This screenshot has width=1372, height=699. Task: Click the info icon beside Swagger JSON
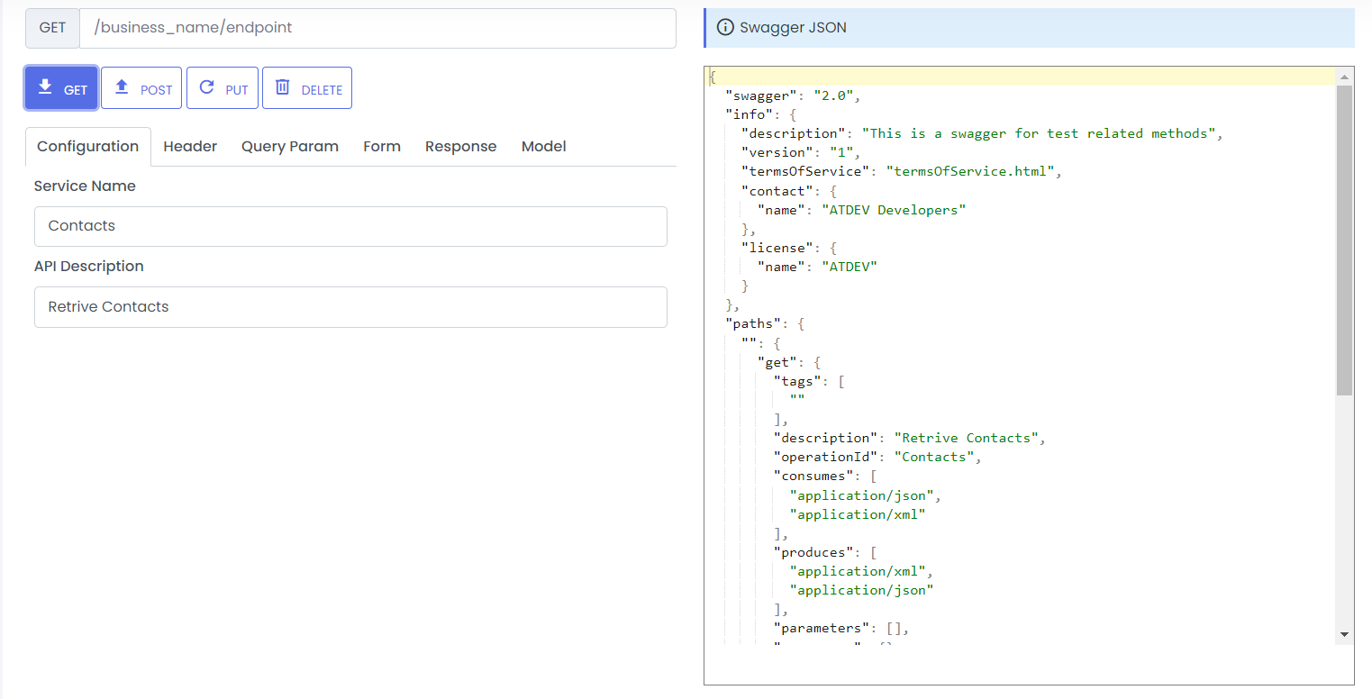click(x=725, y=27)
